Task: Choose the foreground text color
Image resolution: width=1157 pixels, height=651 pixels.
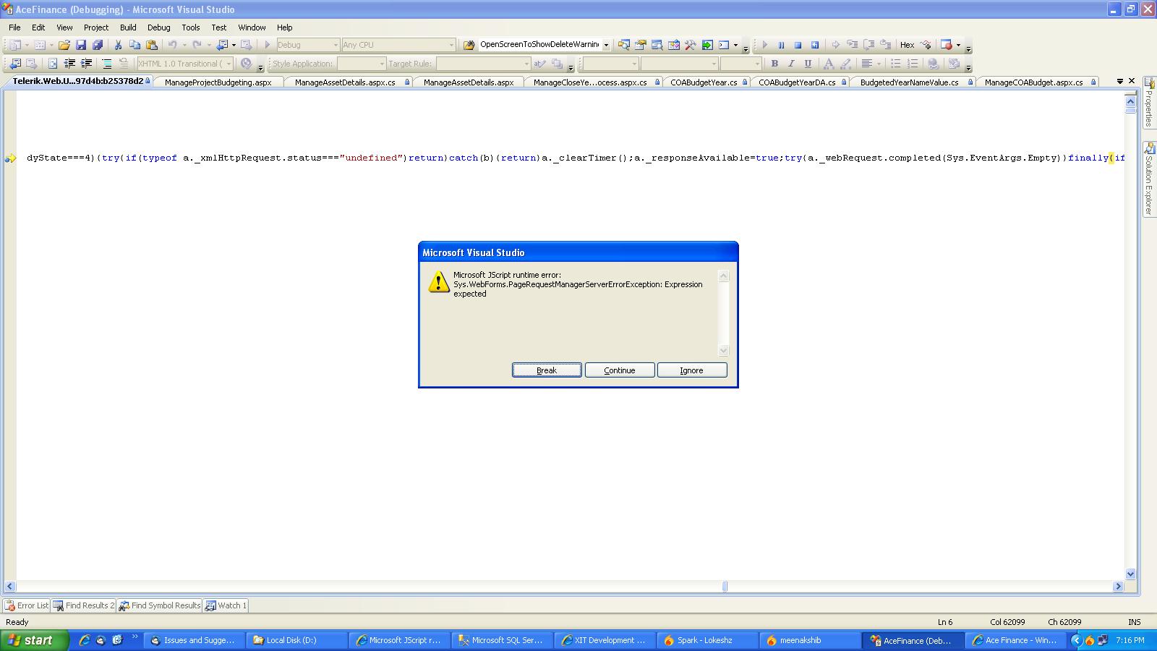Action: click(x=829, y=64)
